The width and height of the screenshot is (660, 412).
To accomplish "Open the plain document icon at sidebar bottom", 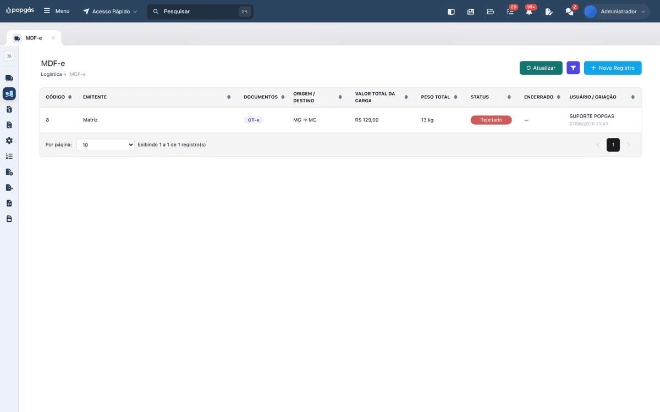I will pos(9,219).
